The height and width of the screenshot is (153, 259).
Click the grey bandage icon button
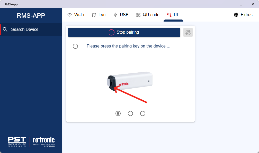click(188, 32)
